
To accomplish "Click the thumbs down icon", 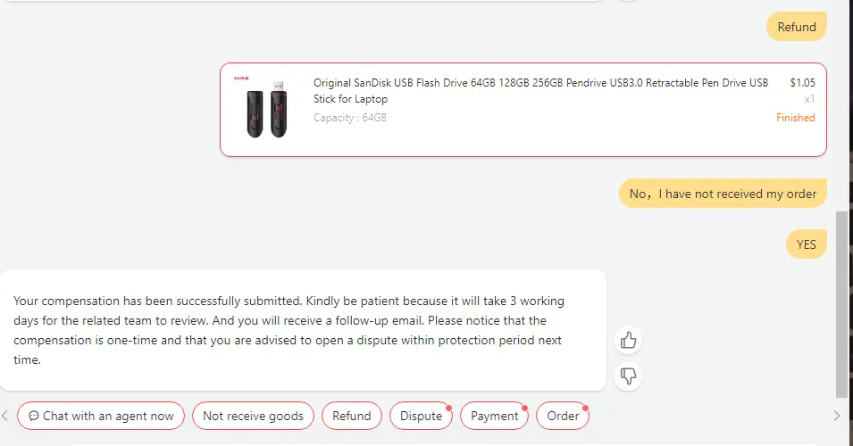I will click(628, 376).
